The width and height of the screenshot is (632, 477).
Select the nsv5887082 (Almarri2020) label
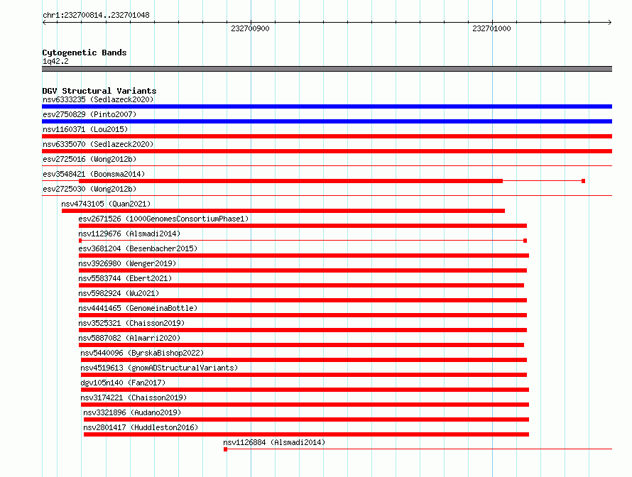pyautogui.click(x=129, y=338)
